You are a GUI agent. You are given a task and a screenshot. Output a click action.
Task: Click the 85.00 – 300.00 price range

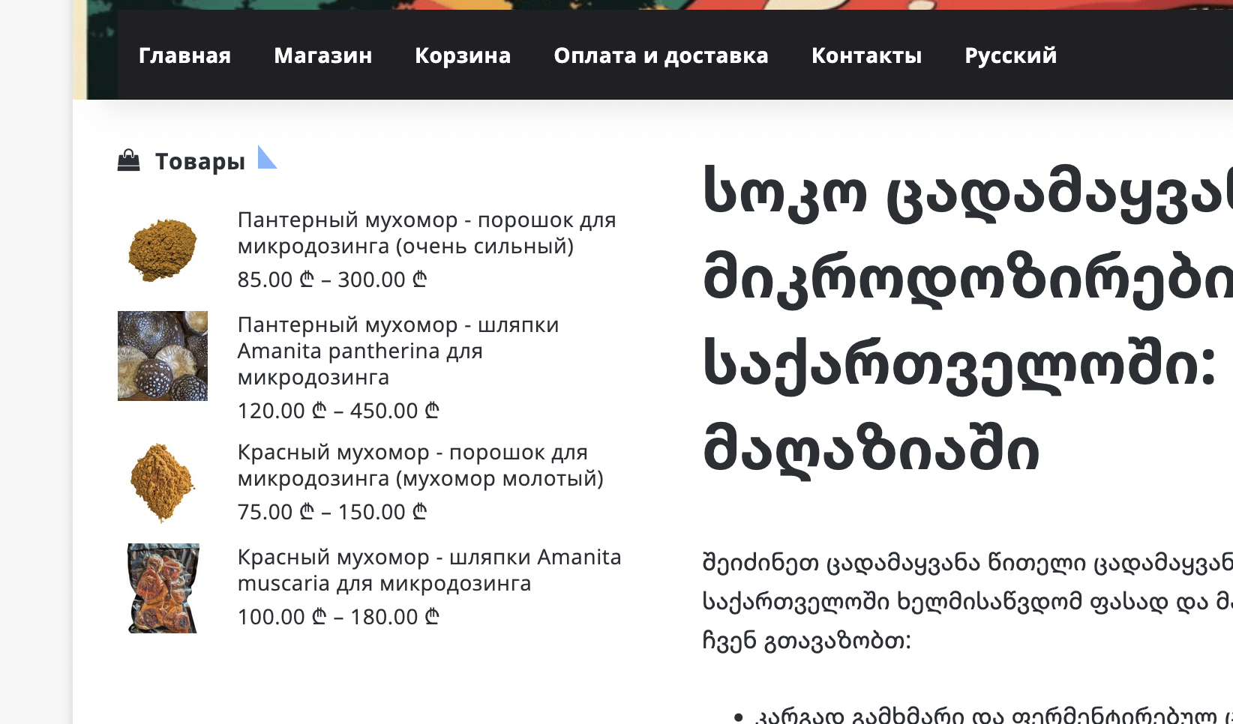(x=331, y=280)
